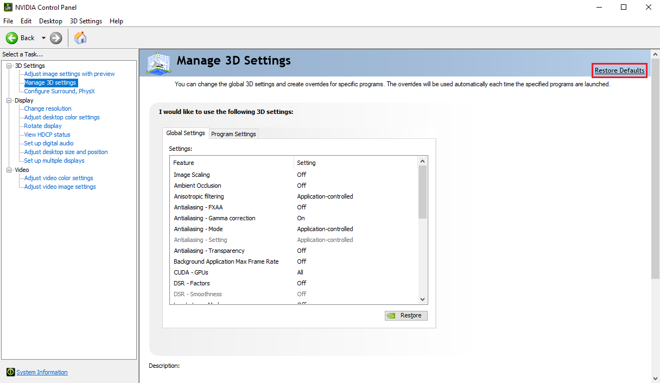The image size is (660, 383).
Task: Open Set up multiple displays
Action: point(54,161)
